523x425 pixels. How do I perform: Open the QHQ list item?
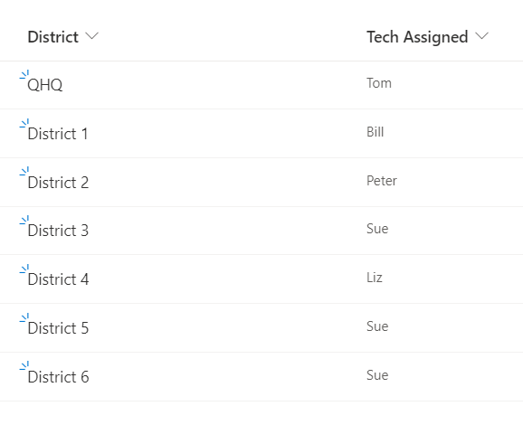(x=45, y=85)
